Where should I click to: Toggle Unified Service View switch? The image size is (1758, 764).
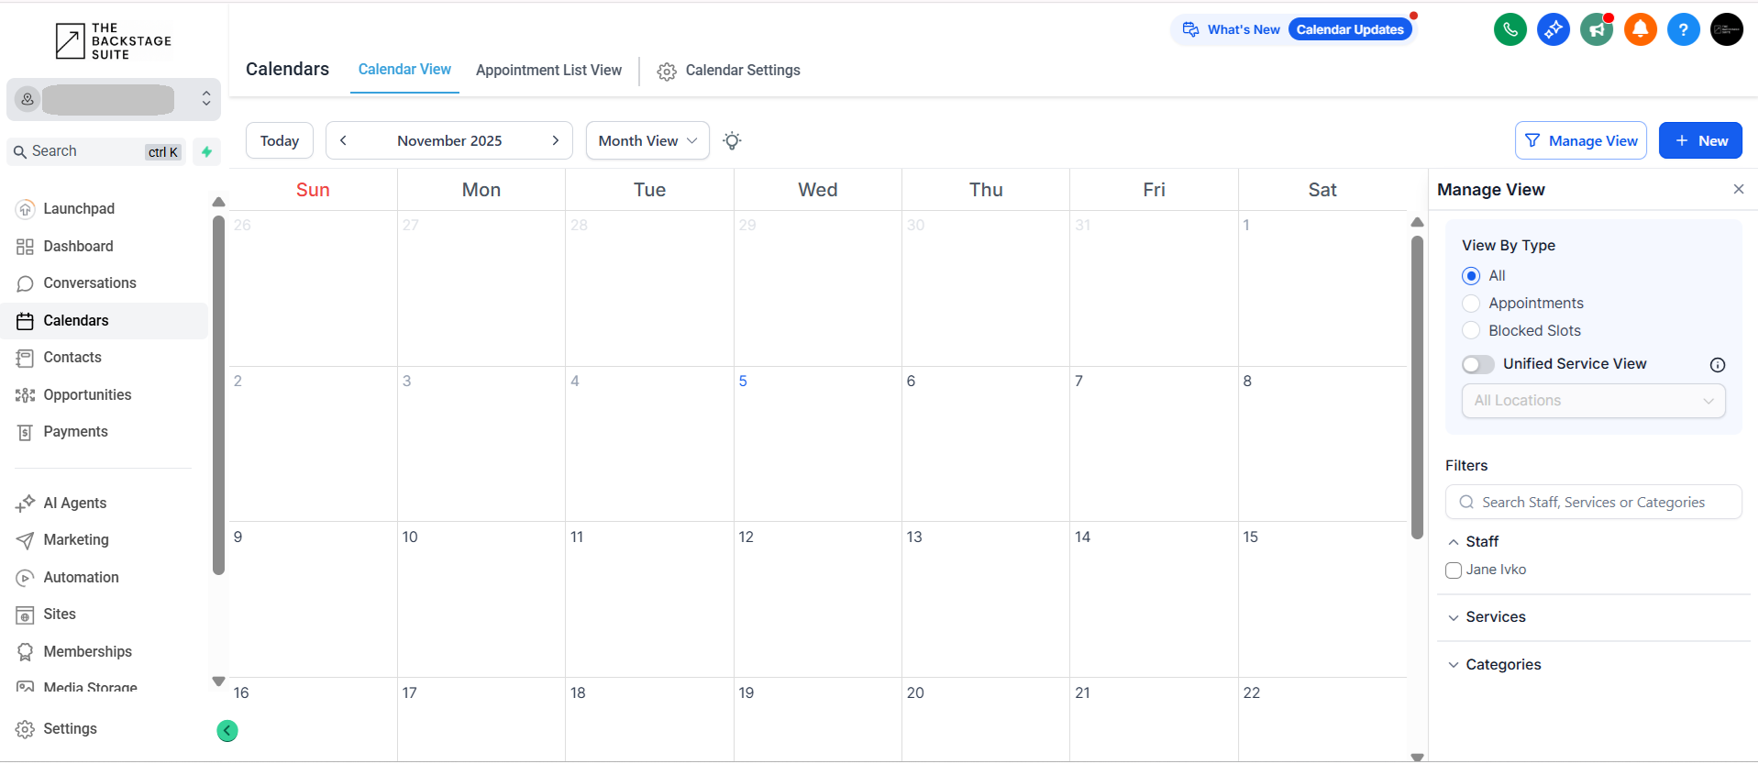click(x=1478, y=364)
